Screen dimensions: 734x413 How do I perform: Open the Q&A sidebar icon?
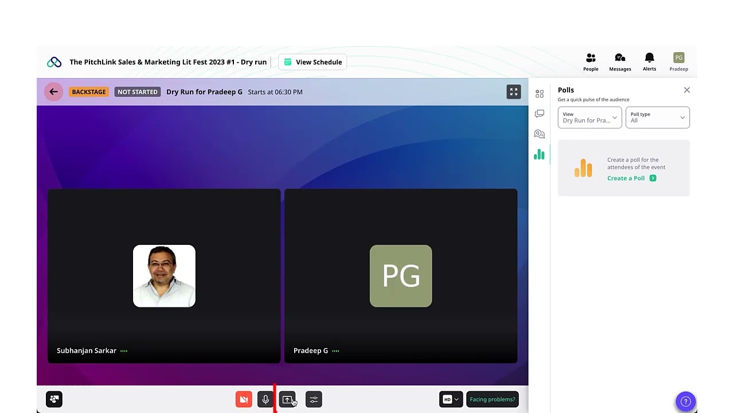pos(540,134)
